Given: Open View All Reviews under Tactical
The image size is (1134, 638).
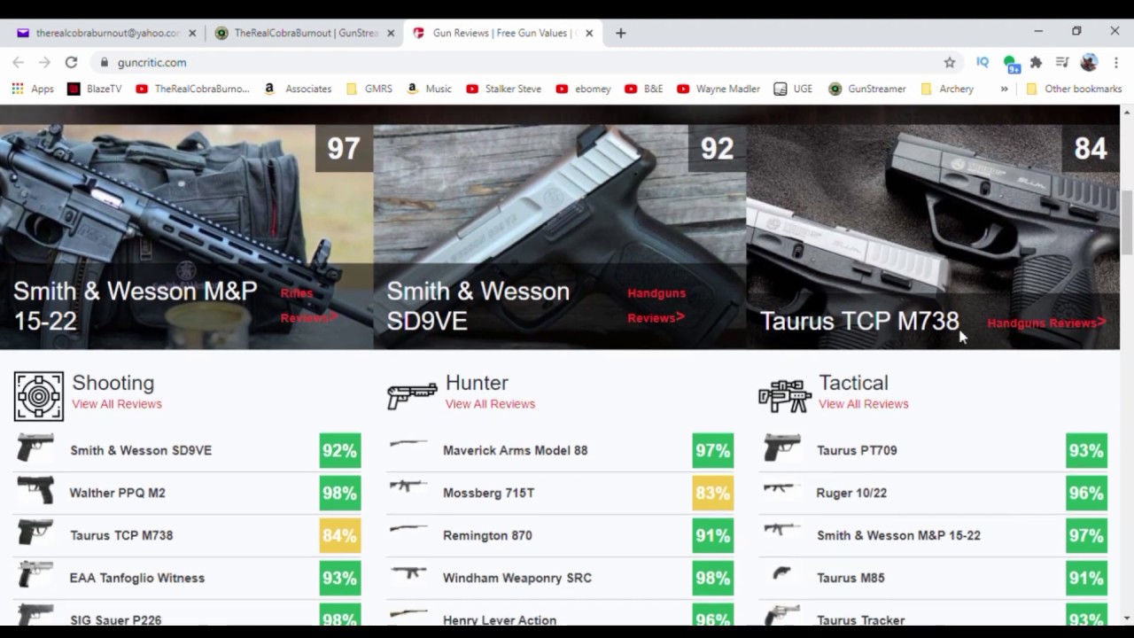Looking at the screenshot, I should [x=863, y=404].
